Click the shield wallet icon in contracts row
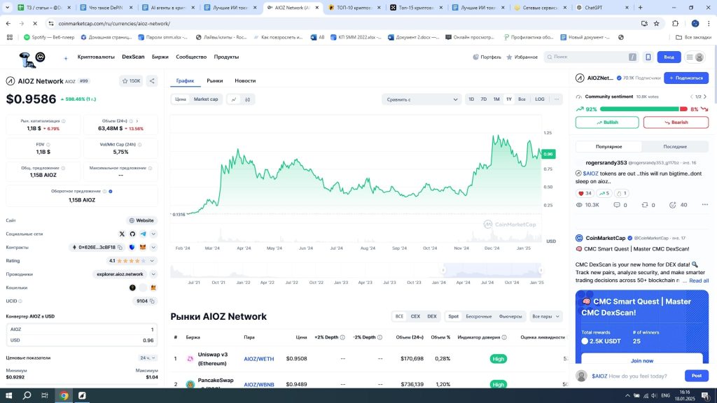717x403 pixels. point(132,247)
